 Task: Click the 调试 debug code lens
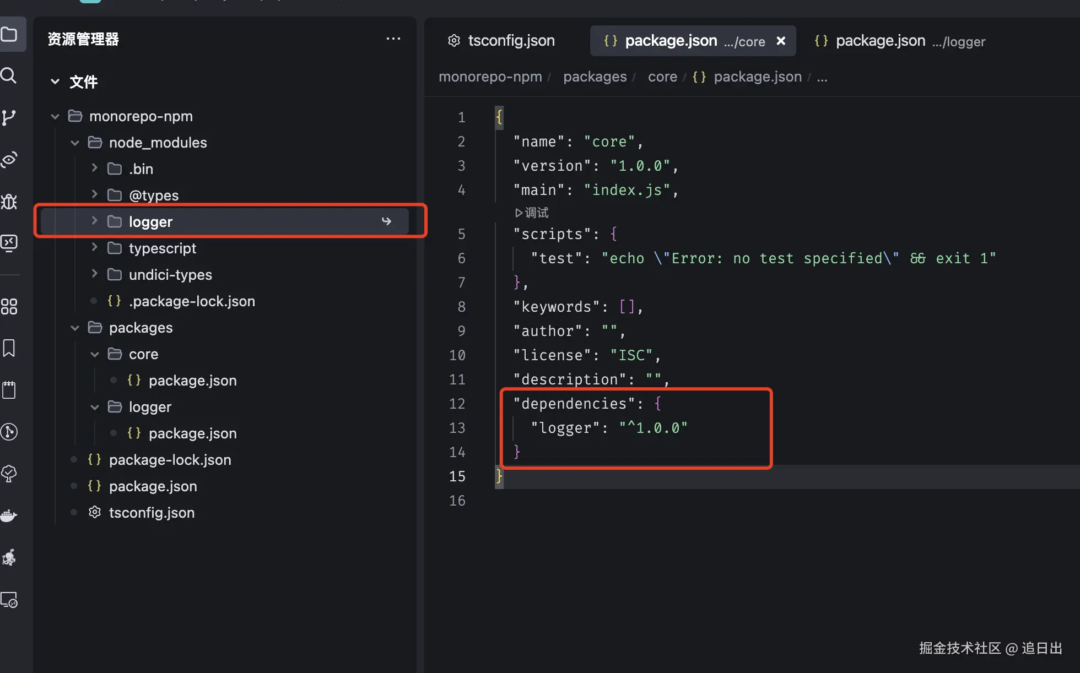[532, 213]
